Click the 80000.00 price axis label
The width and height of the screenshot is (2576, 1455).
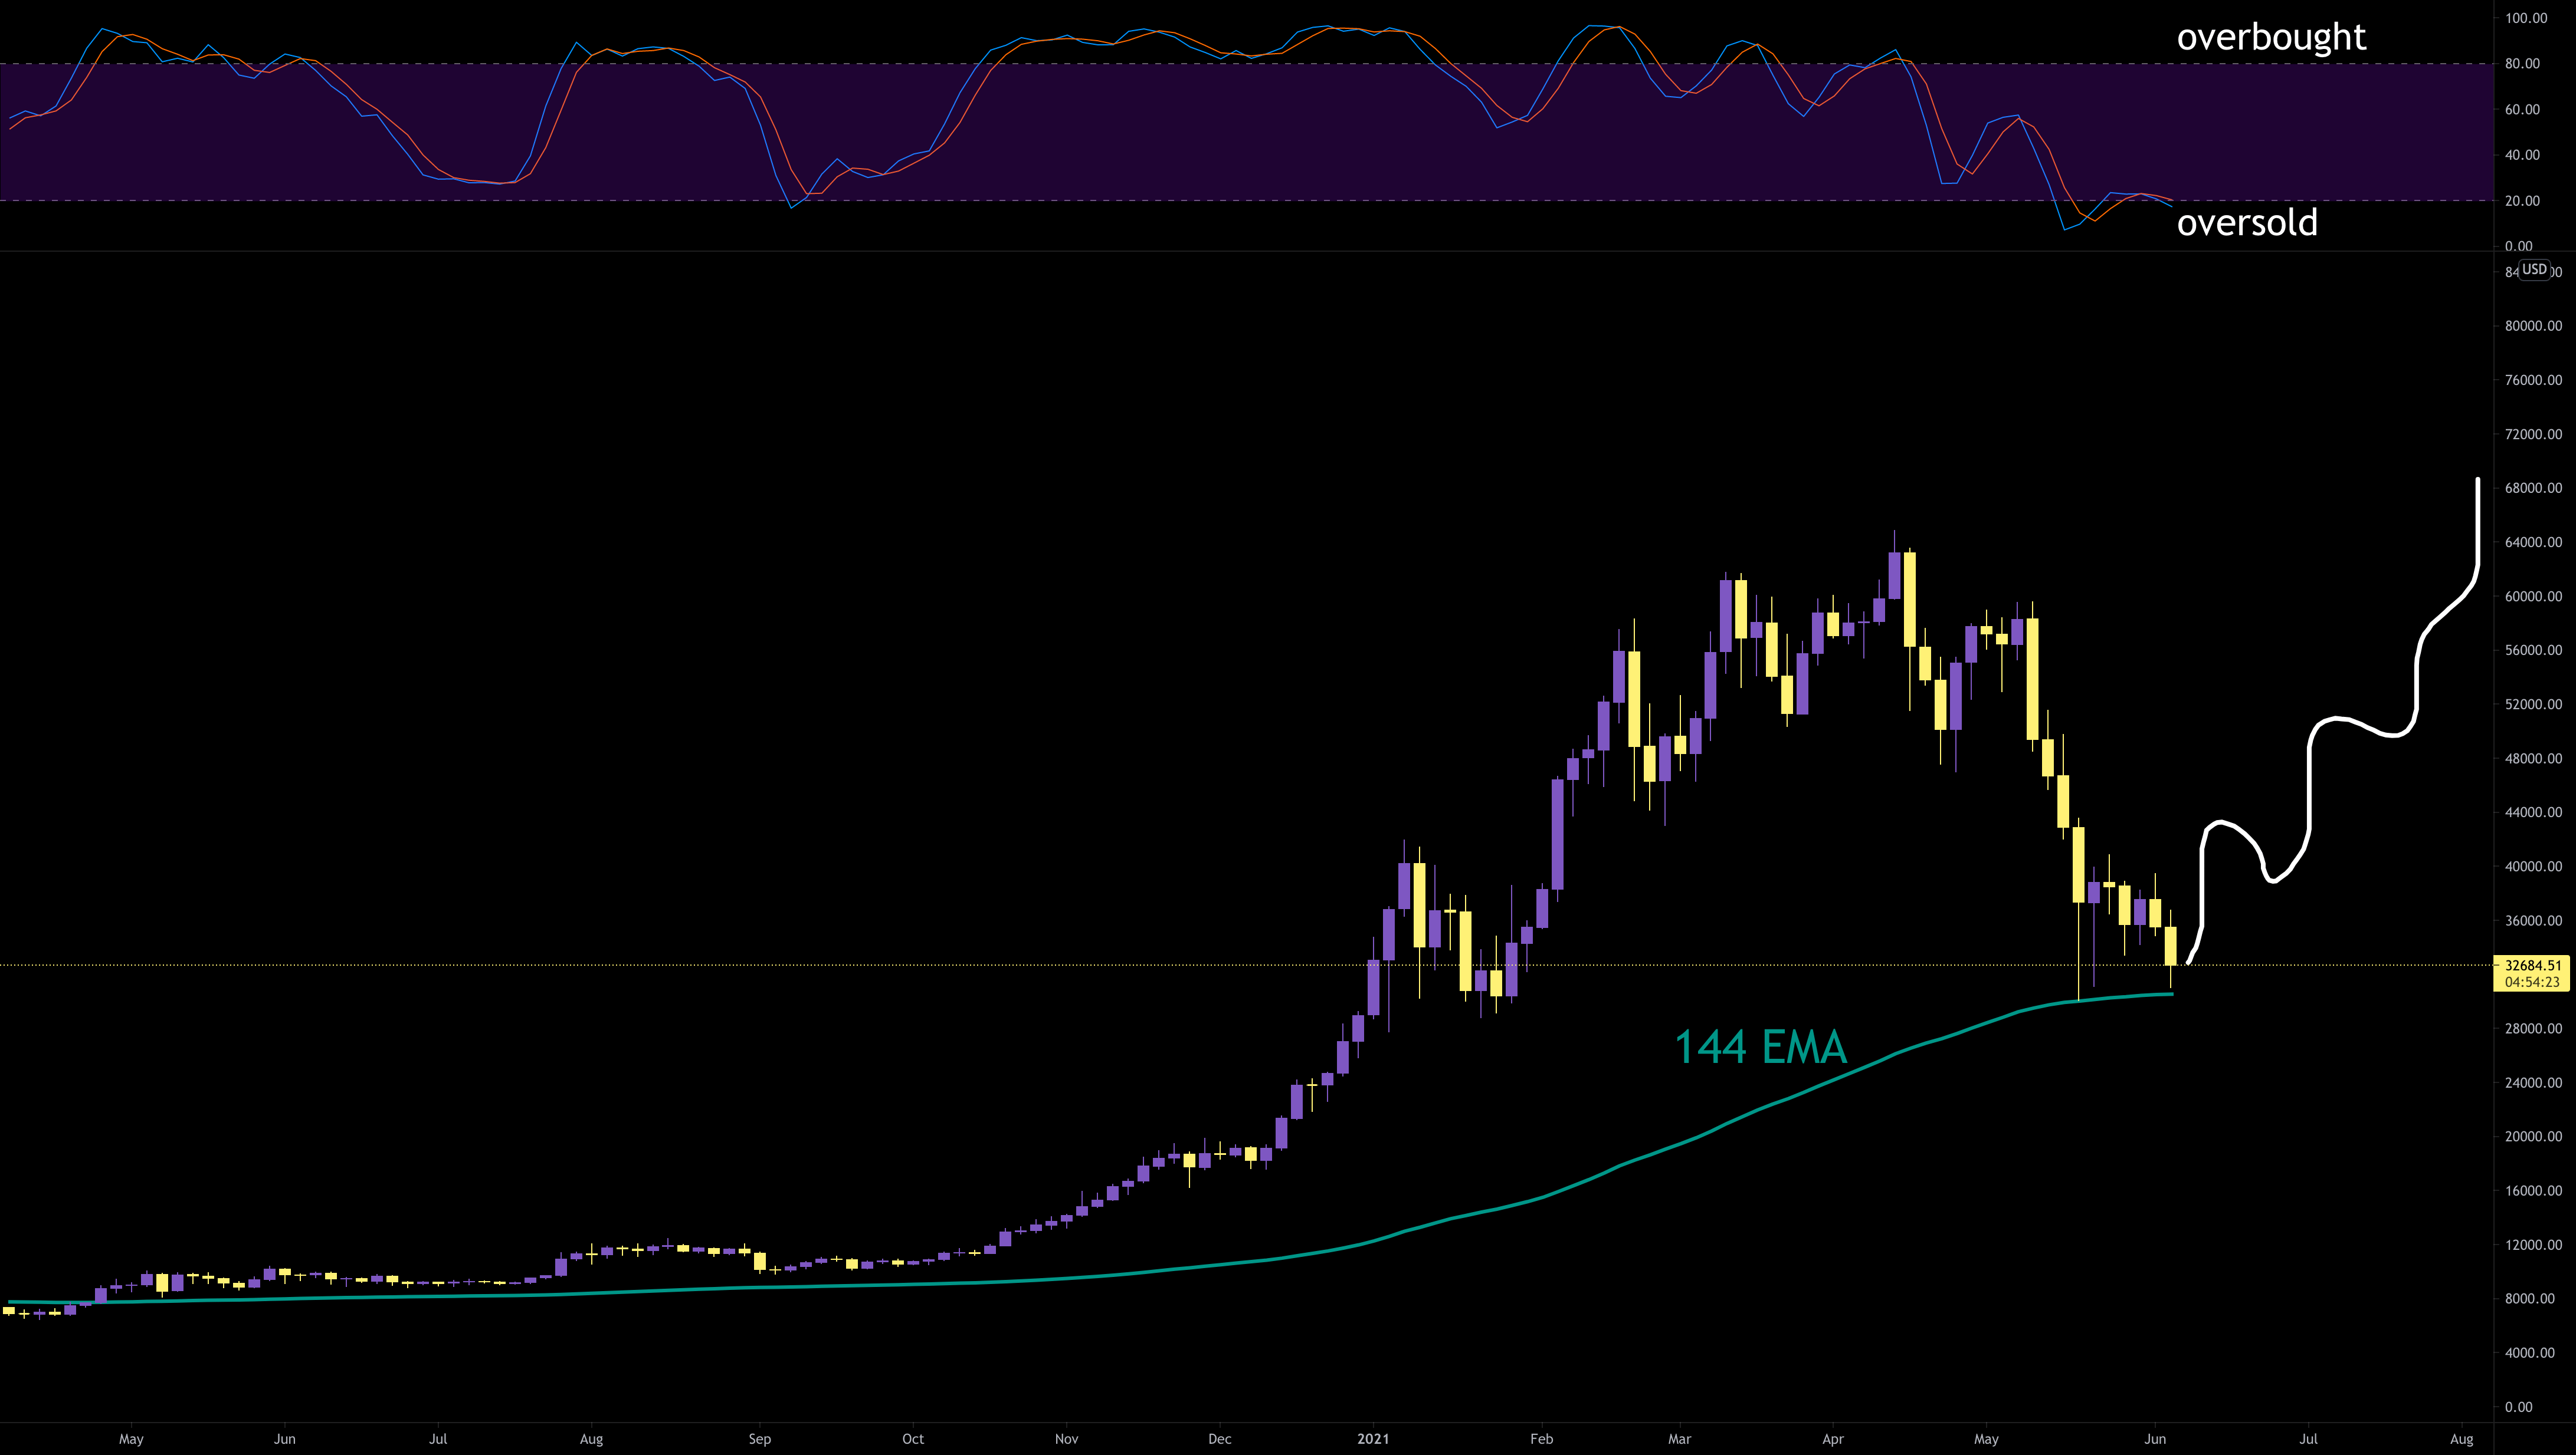(x=2533, y=326)
